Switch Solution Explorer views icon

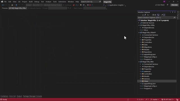[x=145, y=15]
